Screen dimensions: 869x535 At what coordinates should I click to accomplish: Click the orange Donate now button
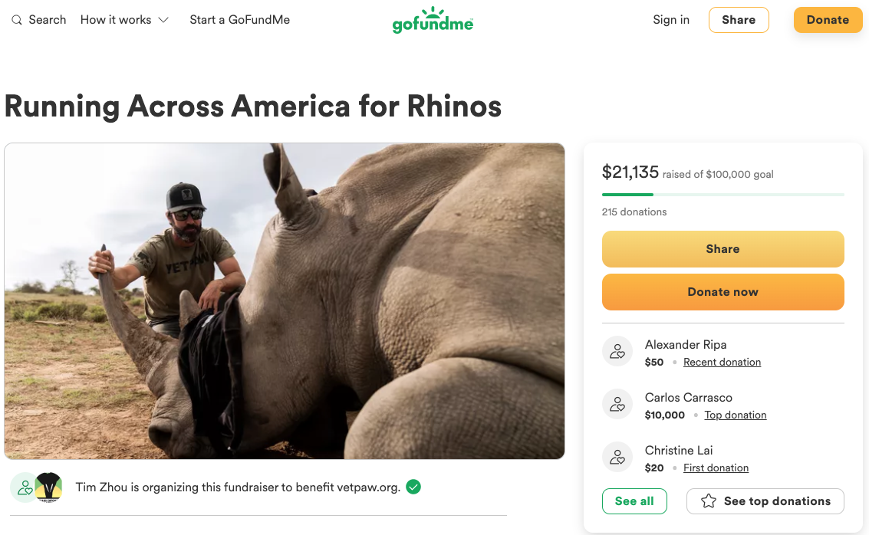tap(723, 292)
